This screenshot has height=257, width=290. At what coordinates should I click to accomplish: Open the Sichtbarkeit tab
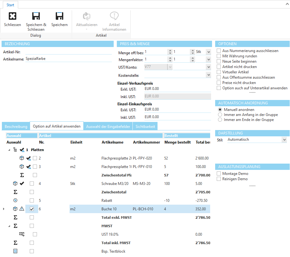(x=145, y=126)
